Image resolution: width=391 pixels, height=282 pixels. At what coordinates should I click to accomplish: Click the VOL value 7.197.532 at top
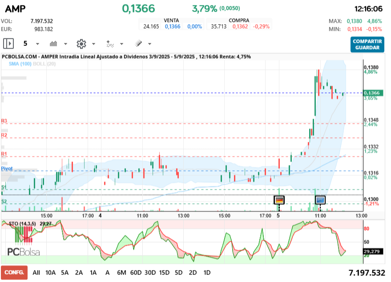pyautogui.click(x=42, y=21)
